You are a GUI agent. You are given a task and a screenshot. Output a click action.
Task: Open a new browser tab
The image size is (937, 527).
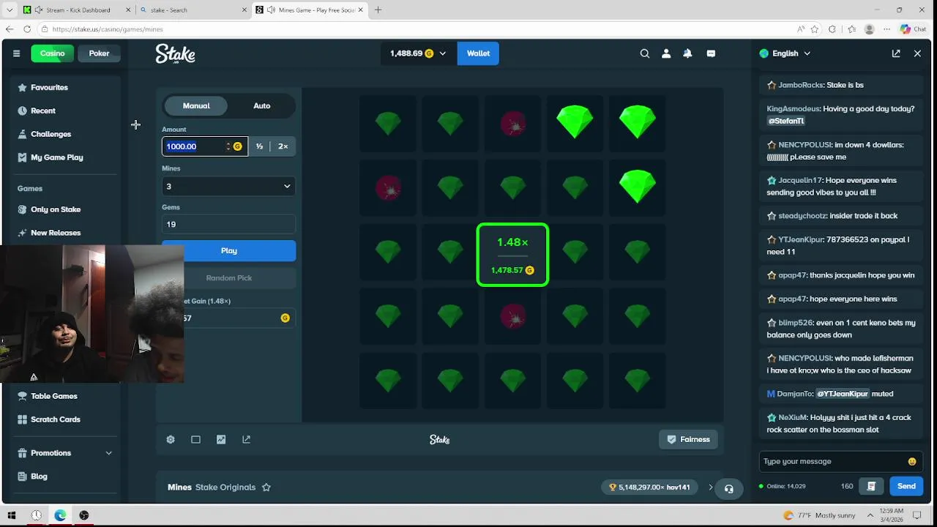pos(378,10)
